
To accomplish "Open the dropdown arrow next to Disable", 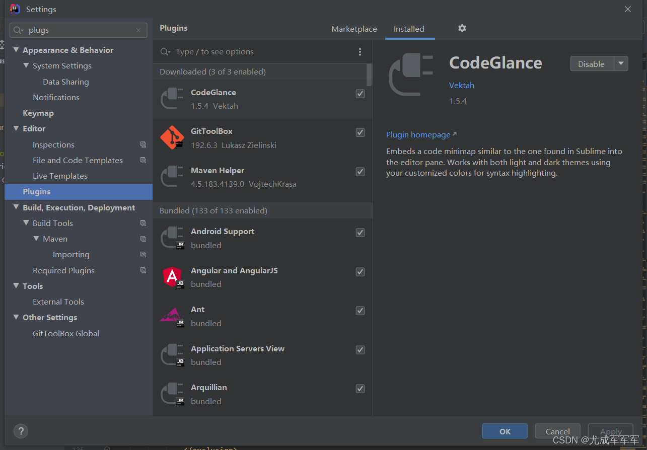I will point(621,63).
